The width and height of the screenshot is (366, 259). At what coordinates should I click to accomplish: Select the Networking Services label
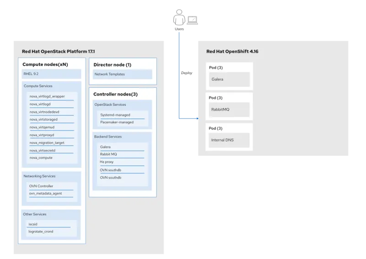(39, 176)
